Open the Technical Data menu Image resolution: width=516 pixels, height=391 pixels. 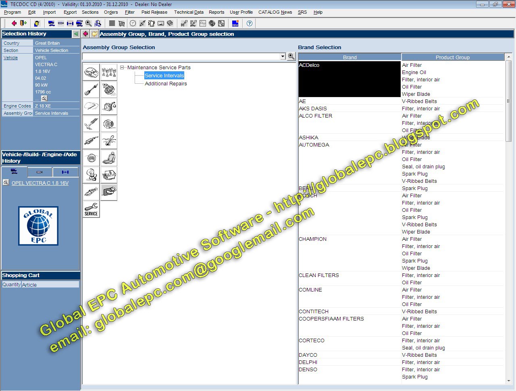click(189, 12)
